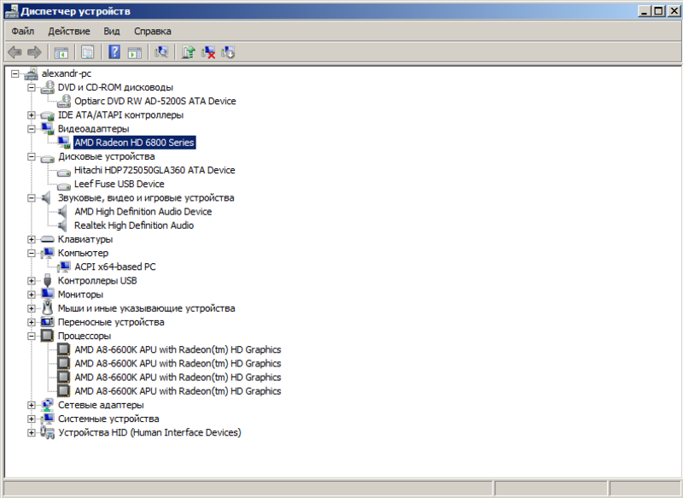Click the Процессоры chip icon
683x498 pixels.
click(x=48, y=336)
